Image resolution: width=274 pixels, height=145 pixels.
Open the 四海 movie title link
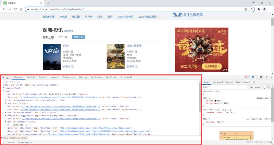click(x=66, y=46)
